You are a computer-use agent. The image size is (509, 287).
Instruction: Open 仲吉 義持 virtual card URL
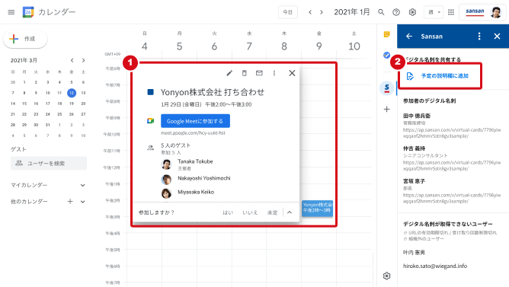pos(452,165)
